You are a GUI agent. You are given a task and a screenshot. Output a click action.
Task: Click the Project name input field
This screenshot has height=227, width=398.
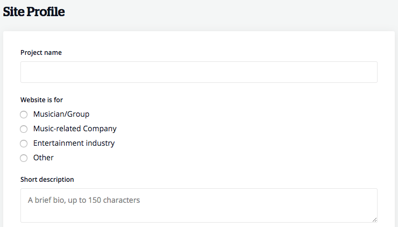198,72
